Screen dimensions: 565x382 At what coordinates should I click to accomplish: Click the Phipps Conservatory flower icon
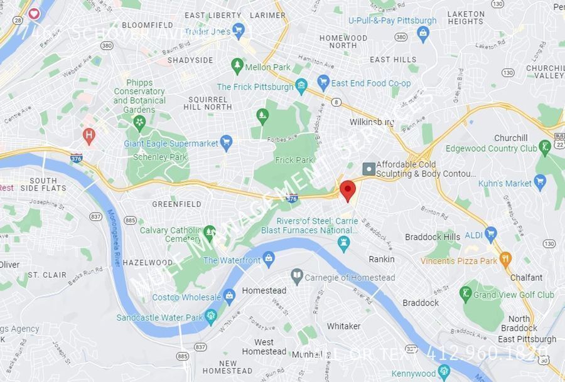coord(139,123)
